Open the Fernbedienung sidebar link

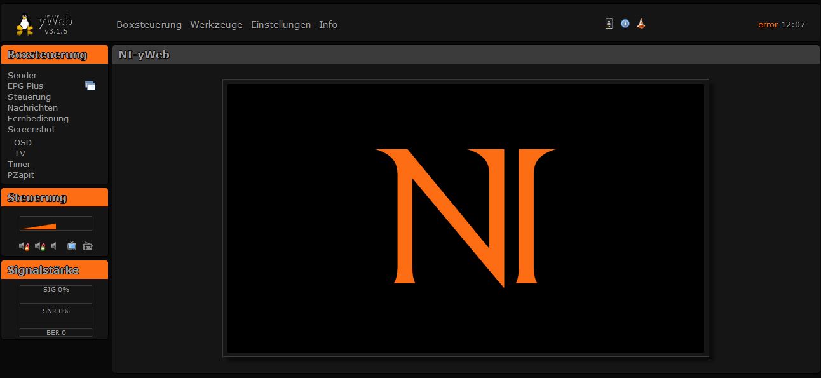(x=38, y=118)
